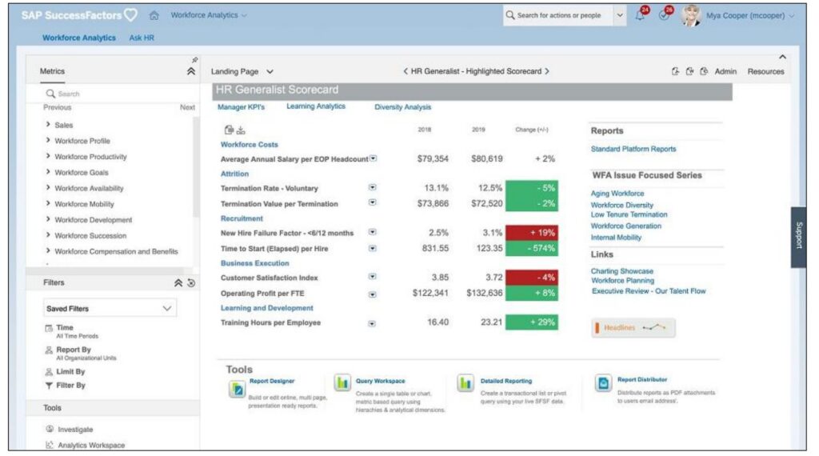Expand the Sales metric tree item
Image resolution: width=819 pixels, height=456 pixels.
coord(48,124)
